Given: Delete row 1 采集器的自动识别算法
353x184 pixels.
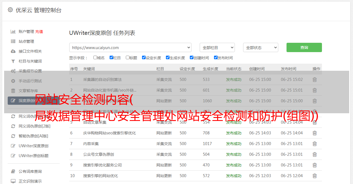Looking at the screenshot, I should (x=315, y=80).
